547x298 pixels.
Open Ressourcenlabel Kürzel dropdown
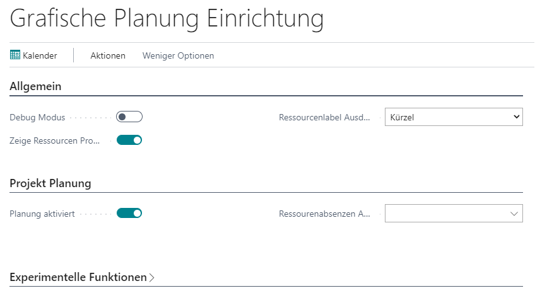[x=454, y=117]
